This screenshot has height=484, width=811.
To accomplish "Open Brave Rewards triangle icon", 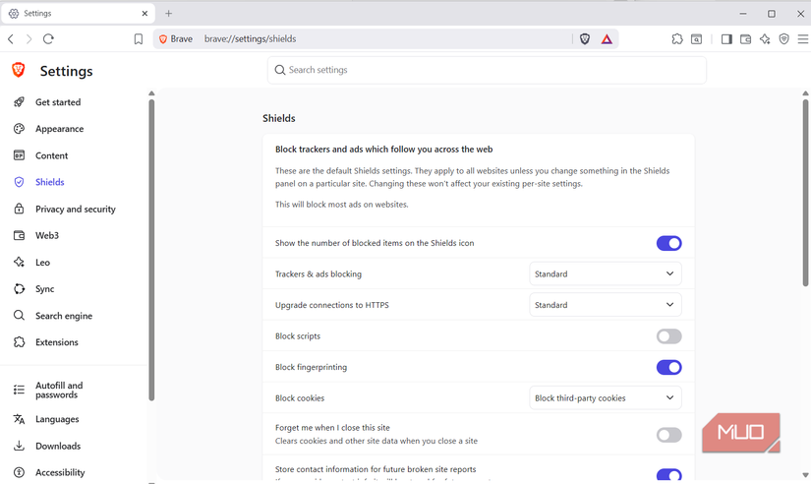I will pyautogui.click(x=607, y=38).
